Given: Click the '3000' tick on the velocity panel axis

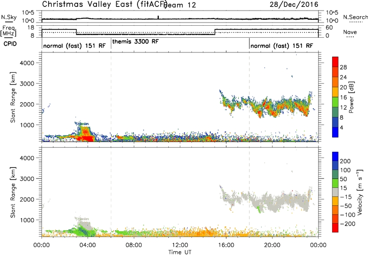Looking at the screenshot, I should [27, 179].
